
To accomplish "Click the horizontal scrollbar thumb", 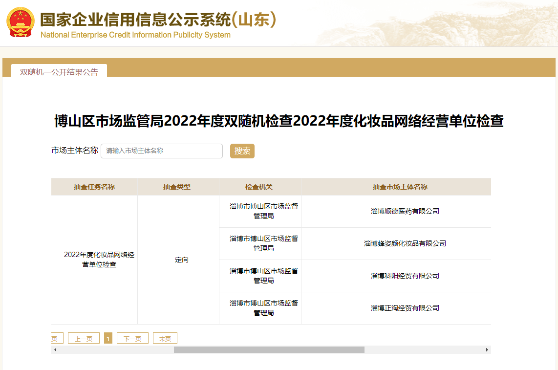I will [x=269, y=349].
